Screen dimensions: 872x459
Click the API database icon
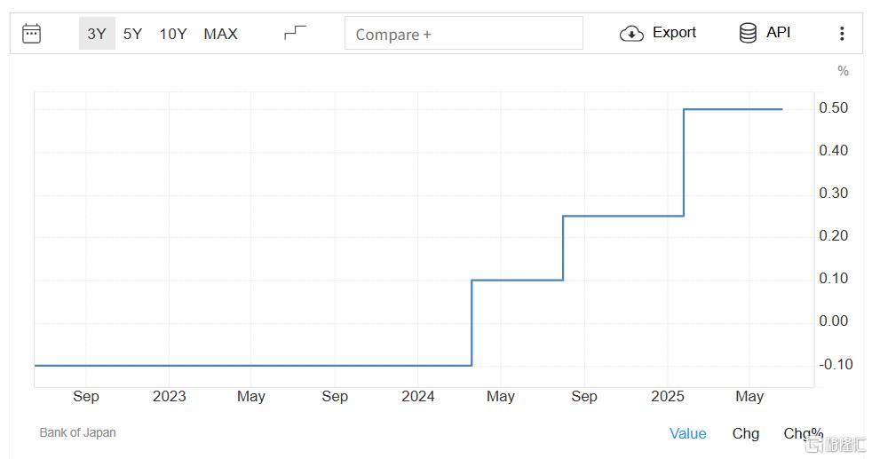(748, 33)
